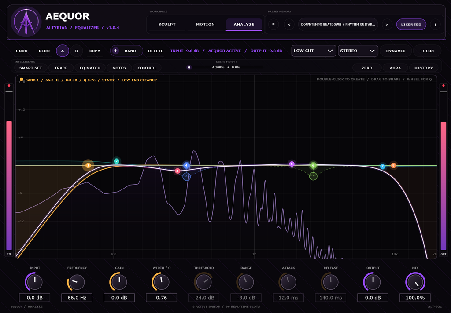The image size is (451, 313).
Task: Toggle the LICENSED status button
Action: pyautogui.click(x=411, y=25)
